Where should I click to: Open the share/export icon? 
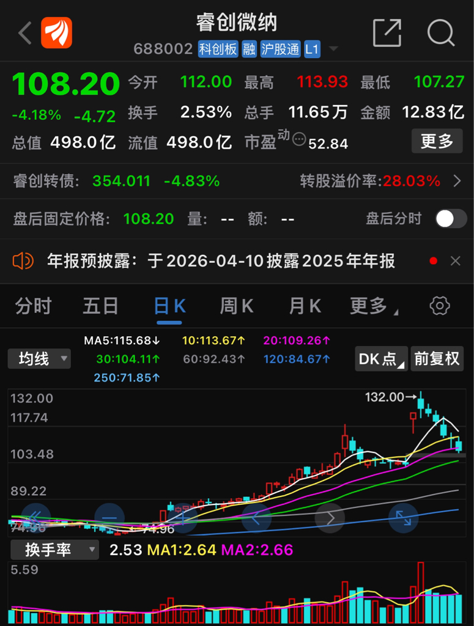click(x=387, y=33)
